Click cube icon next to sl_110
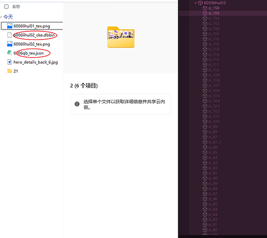This screenshot has height=238, width=267. (205, 70)
